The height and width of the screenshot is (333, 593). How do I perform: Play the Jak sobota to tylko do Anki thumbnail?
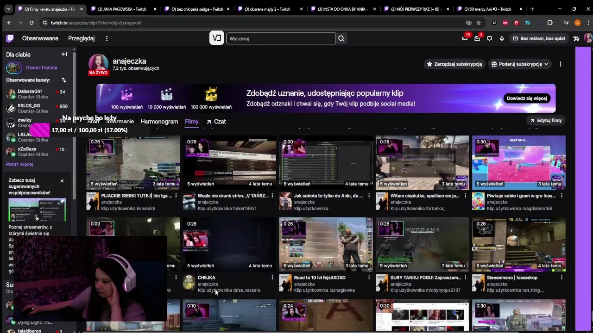326,162
